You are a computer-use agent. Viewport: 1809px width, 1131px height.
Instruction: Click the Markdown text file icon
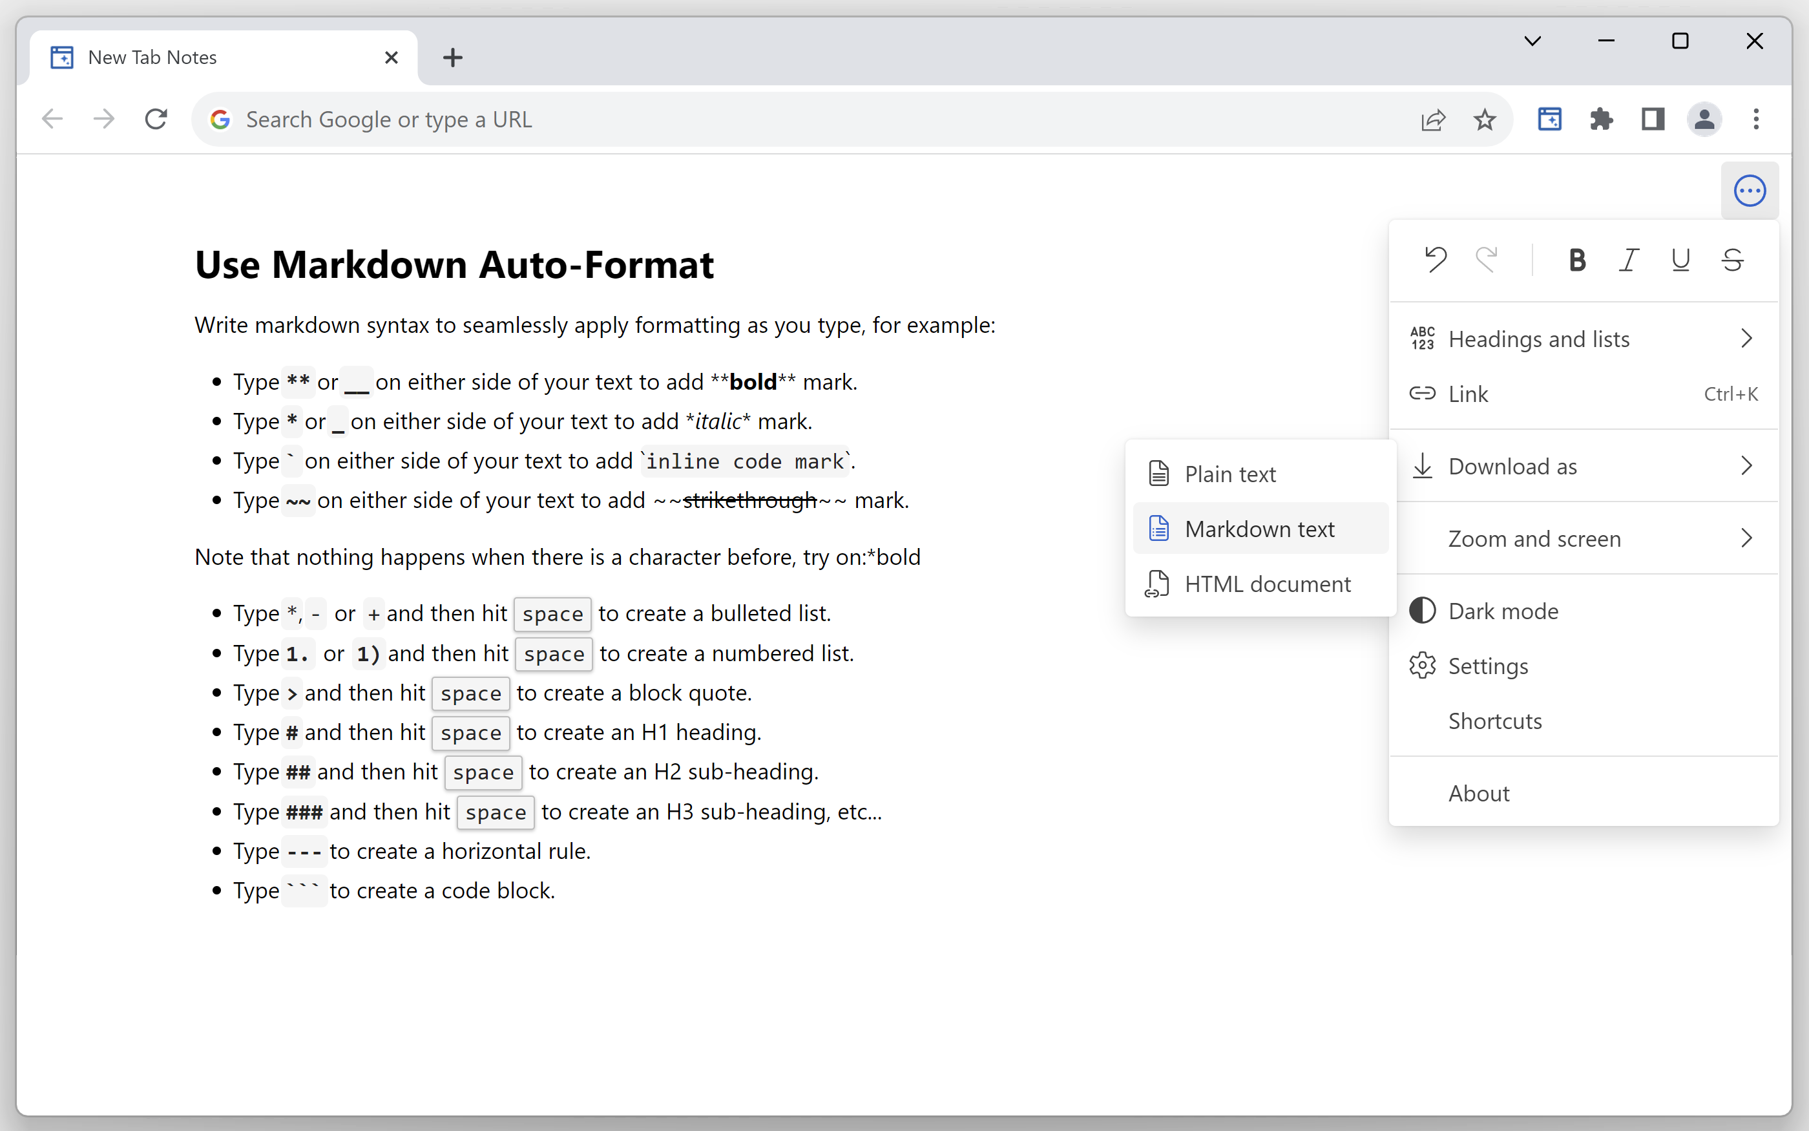[1158, 529]
